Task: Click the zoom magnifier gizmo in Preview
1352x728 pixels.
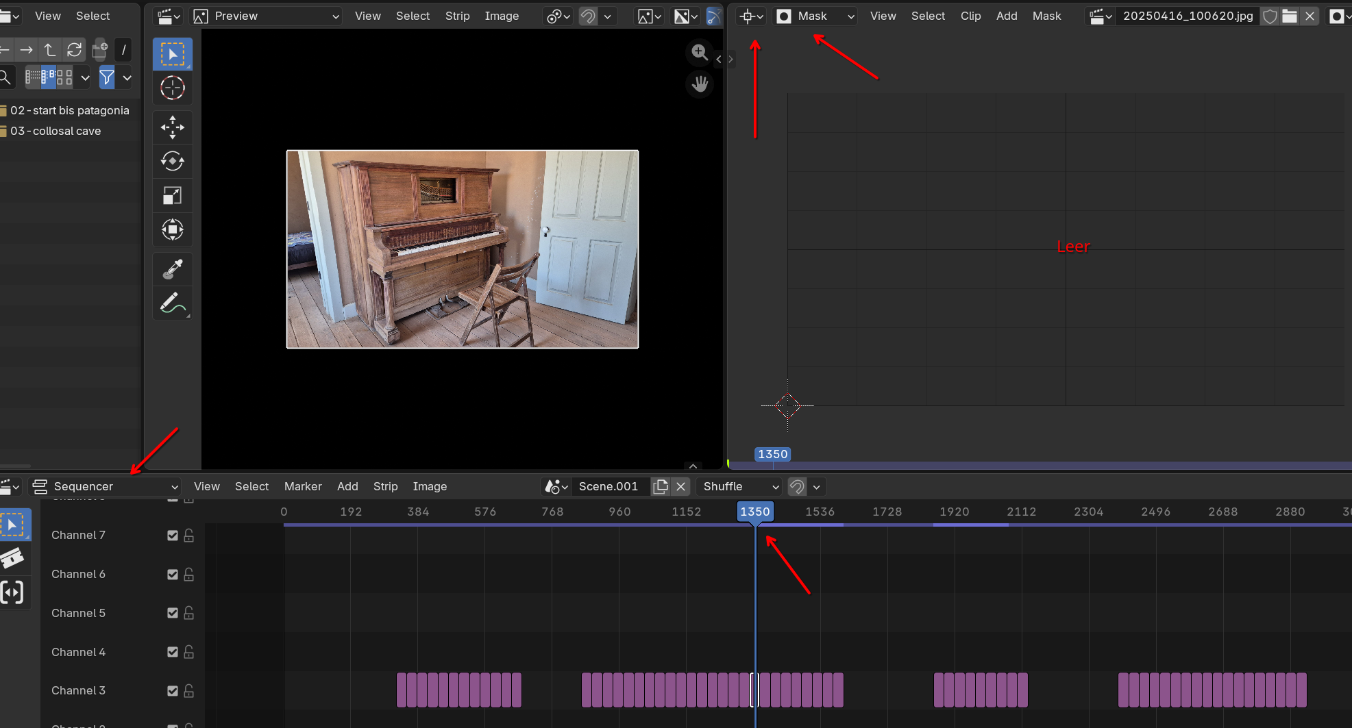Action: click(x=699, y=52)
